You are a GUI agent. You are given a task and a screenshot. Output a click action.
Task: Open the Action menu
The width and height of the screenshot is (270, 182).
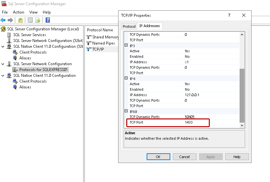[x=18, y=12]
